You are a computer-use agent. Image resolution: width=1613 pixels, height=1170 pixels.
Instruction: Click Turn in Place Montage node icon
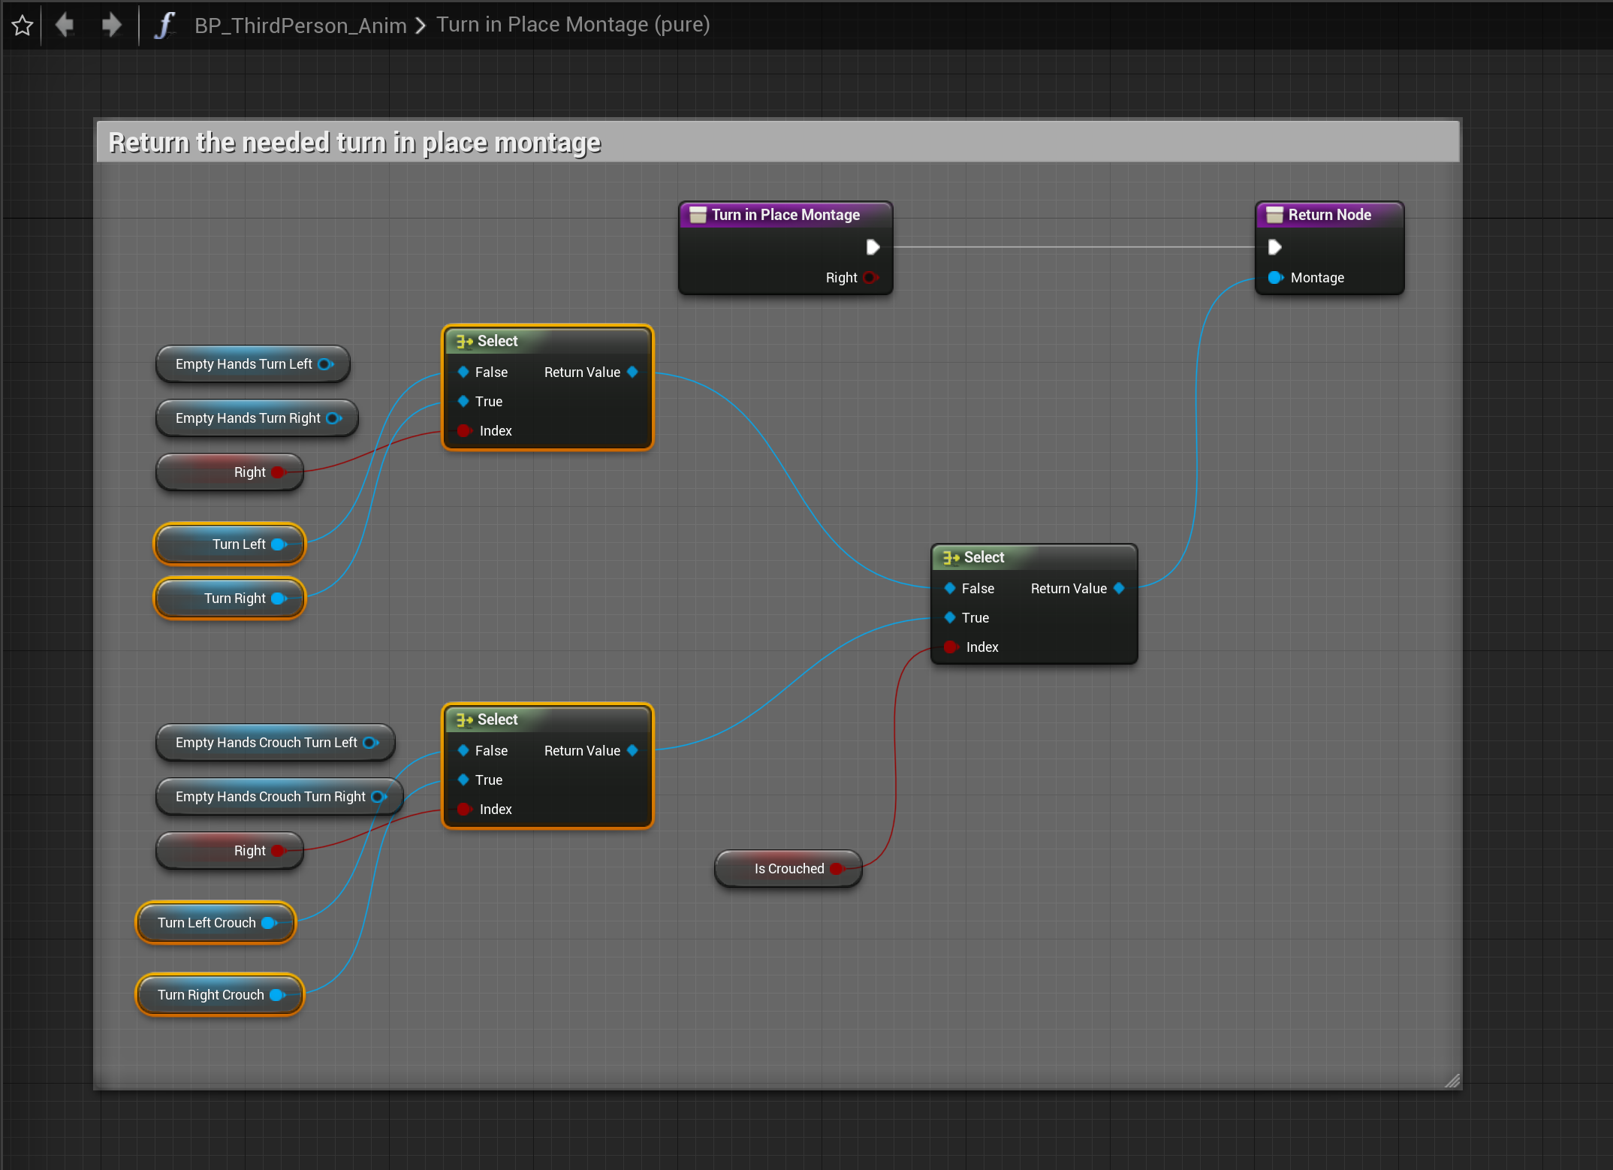[x=698, y=215]
